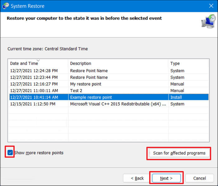
Task: Uncheck Show more restore points checkbox
Action: click(10, 153)
